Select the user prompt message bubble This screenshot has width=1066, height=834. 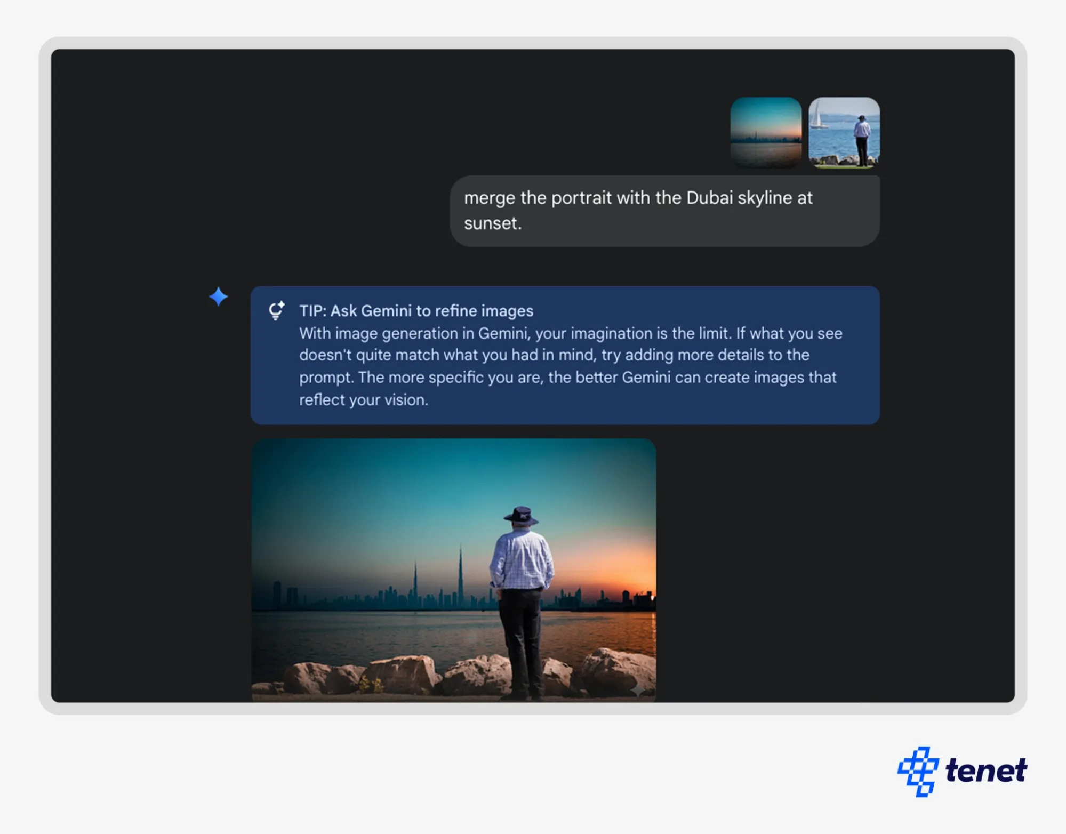(x=664, y=211)
